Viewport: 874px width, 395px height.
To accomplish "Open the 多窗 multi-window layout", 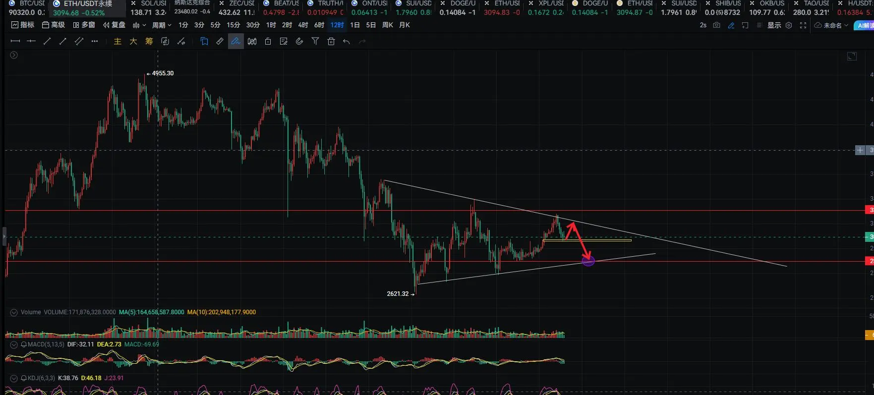I will tap(84, 25).
